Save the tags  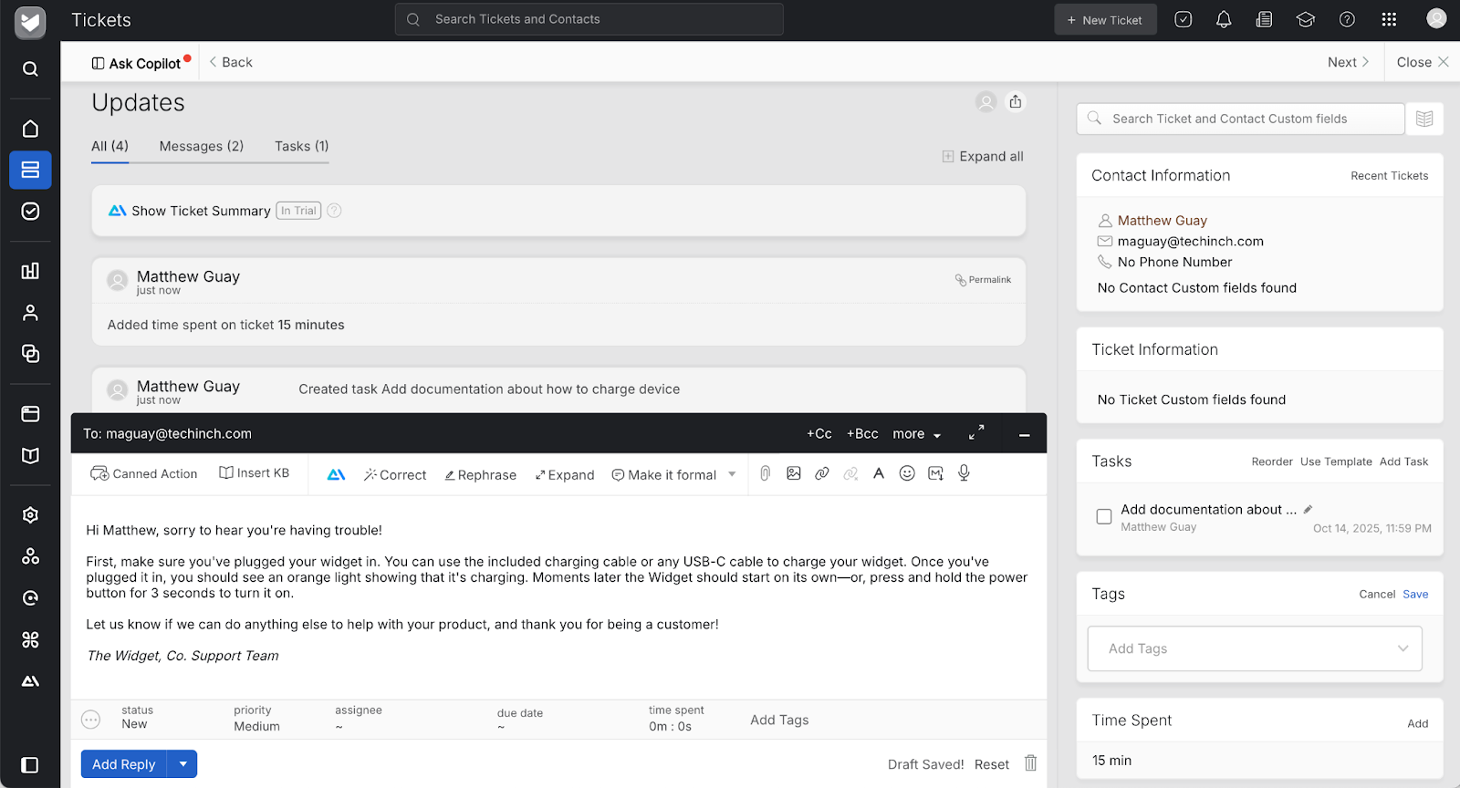[x=1415, y=595]
